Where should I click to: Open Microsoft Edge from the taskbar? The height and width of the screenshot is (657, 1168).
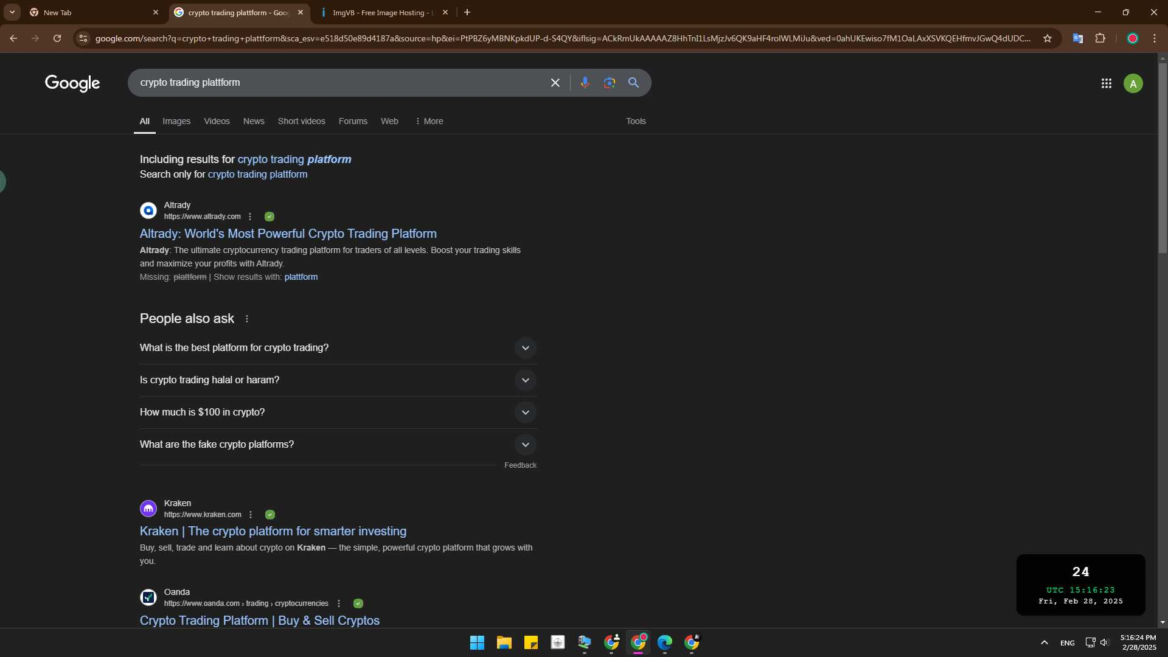click(664, 642)
